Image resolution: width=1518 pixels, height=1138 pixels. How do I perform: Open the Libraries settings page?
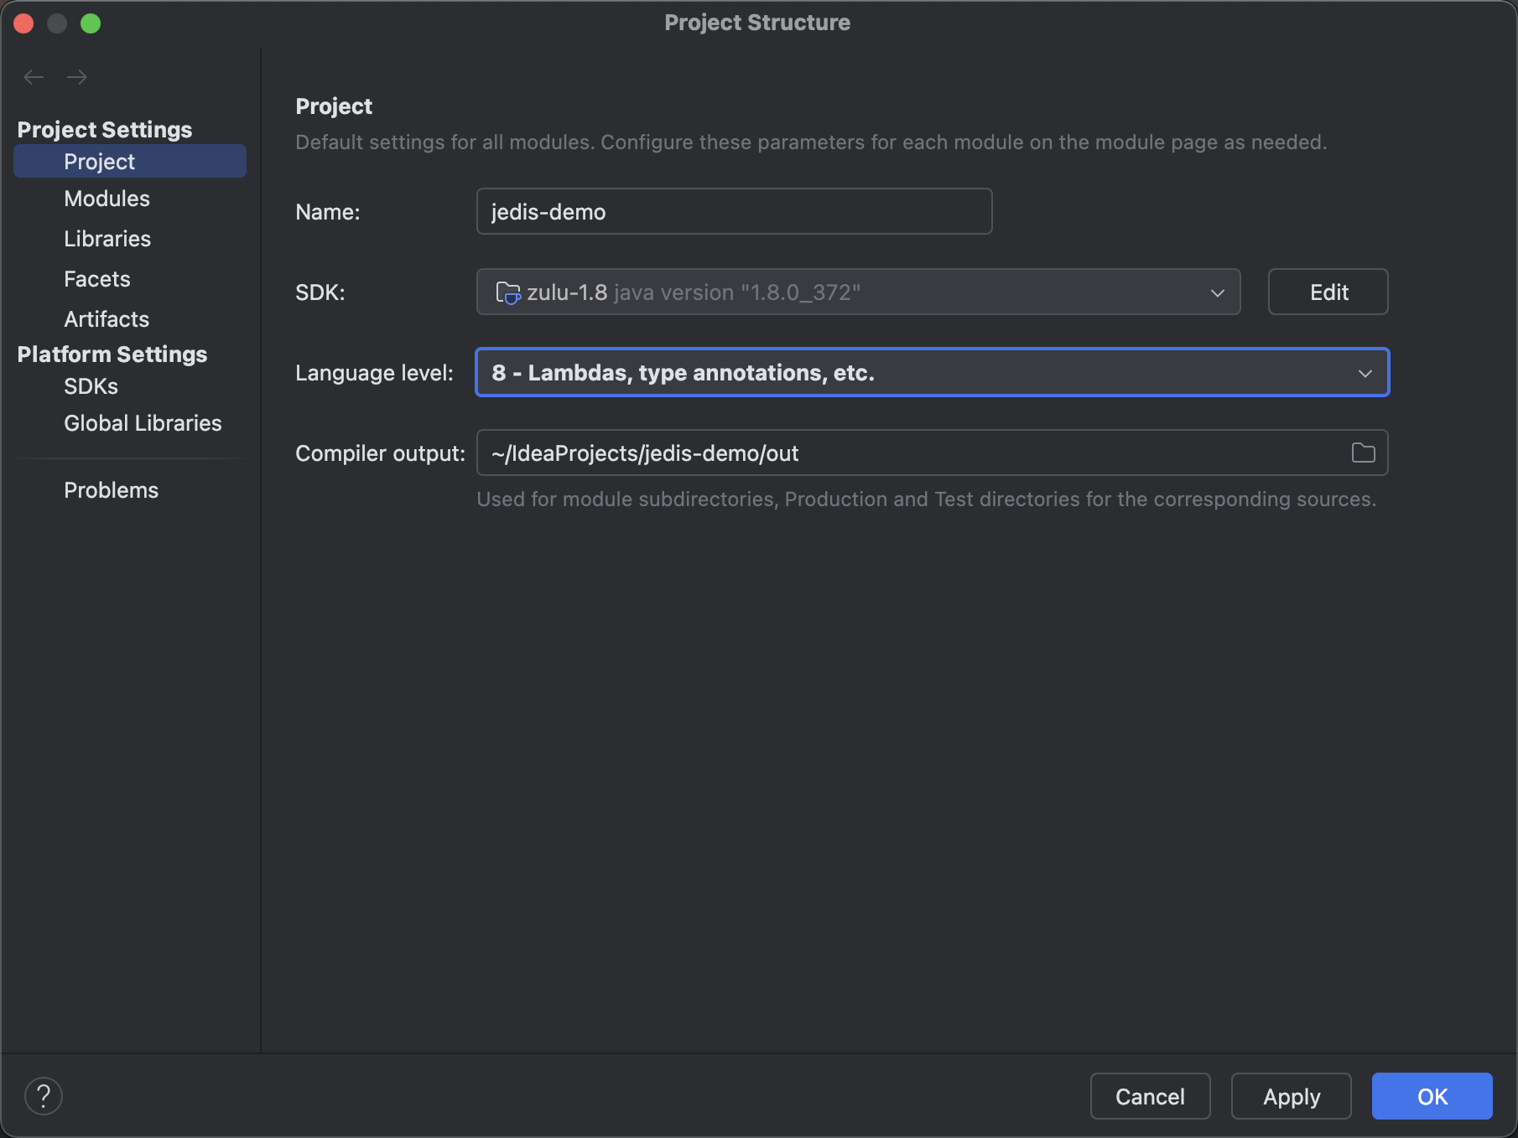click(x=107, y=239)
